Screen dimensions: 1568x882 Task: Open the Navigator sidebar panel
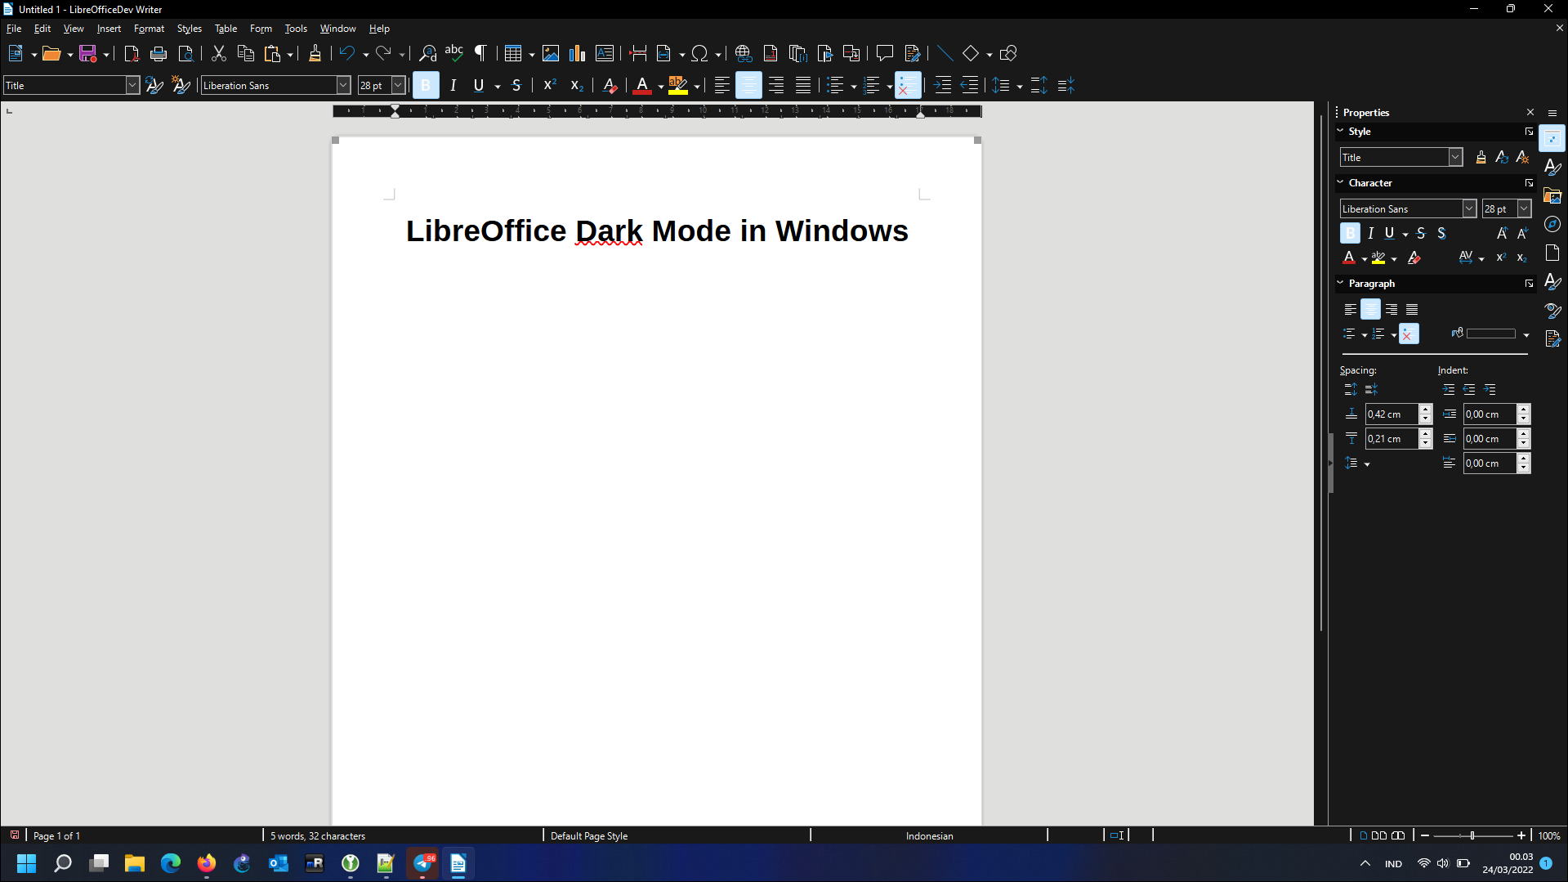1552,223
